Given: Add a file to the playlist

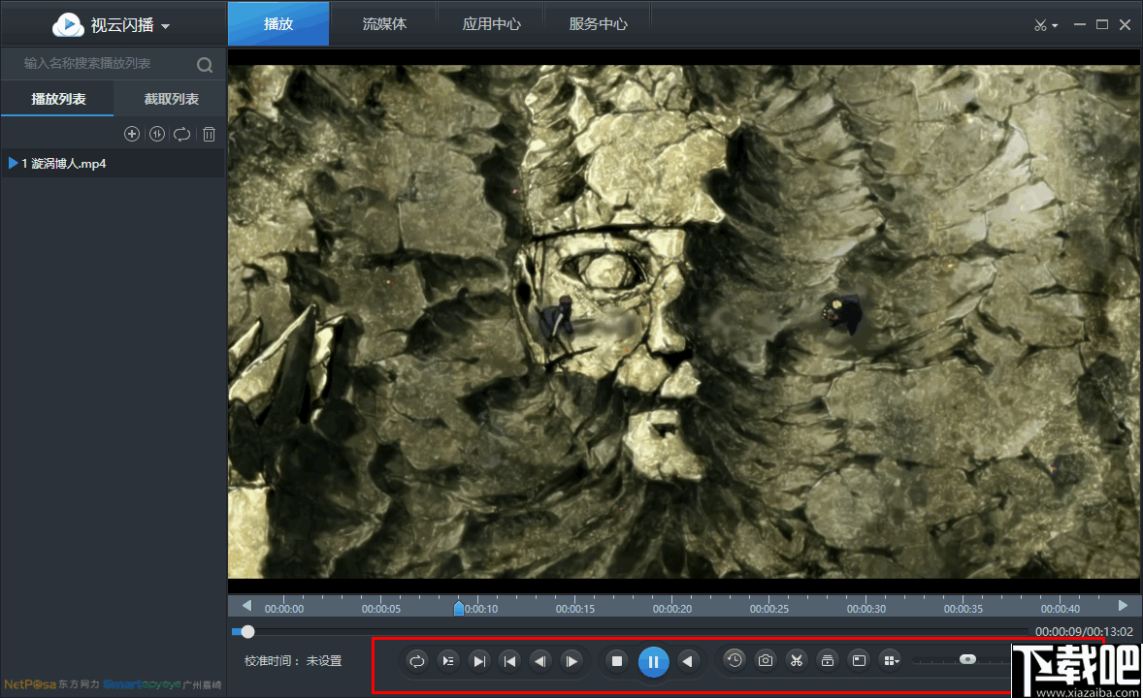Looking at the screenshot, I should 132,134.
